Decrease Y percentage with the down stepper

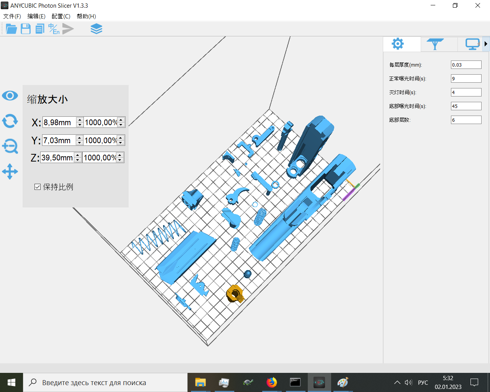pyautogui.click(x=121, y=143)
